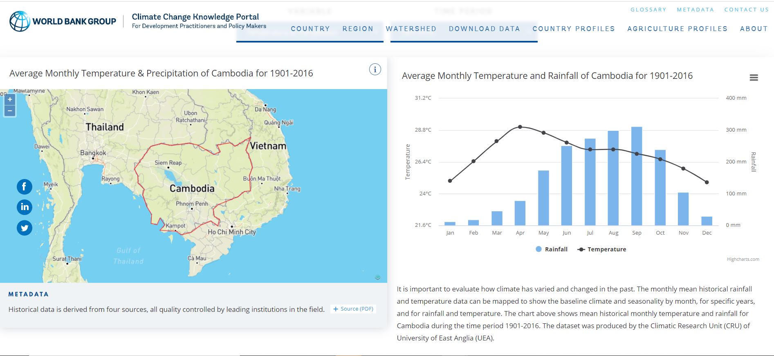Open the Watershed menu item
This screenshot has width=774, height=356.
click(x=411, y=29)
